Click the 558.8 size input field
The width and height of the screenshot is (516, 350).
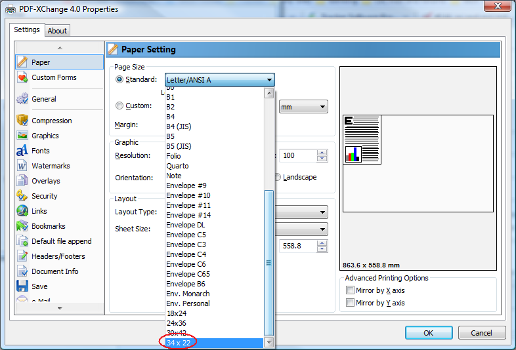298,246
